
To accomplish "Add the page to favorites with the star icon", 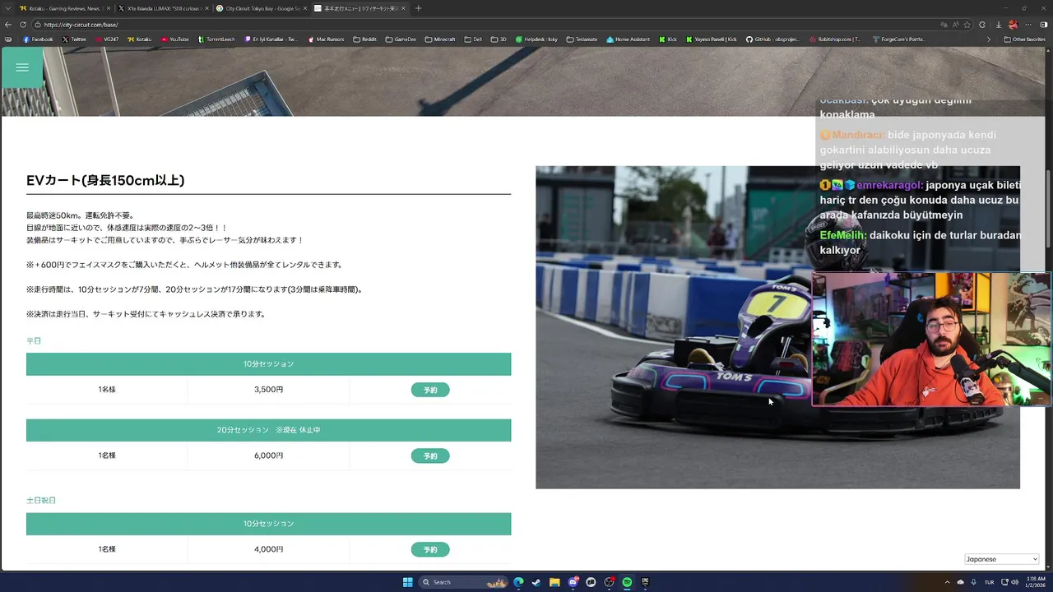I will pos(968,25).
